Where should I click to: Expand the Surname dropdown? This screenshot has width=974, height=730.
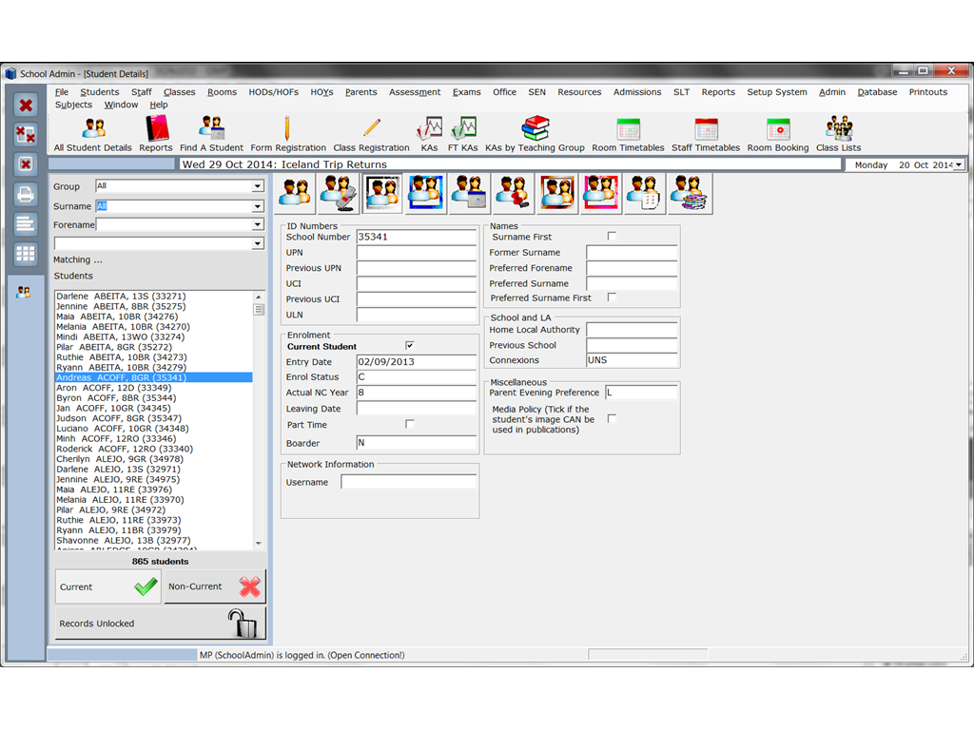click(x=257, y=206)
